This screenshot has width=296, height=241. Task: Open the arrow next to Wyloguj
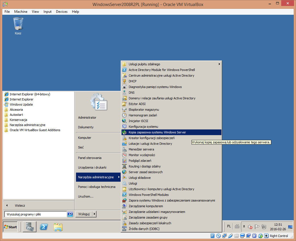94,214
